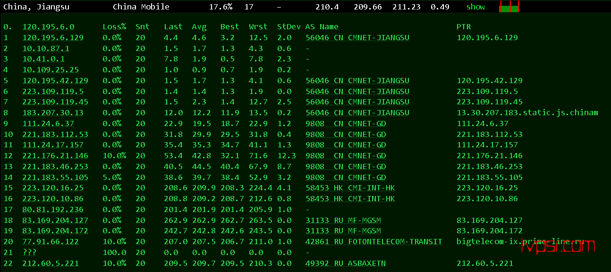Open hop 11 IP link 111.24.17.157
Image resolution: width=611 pixels, height=272 pixels.
coord(53,145)
